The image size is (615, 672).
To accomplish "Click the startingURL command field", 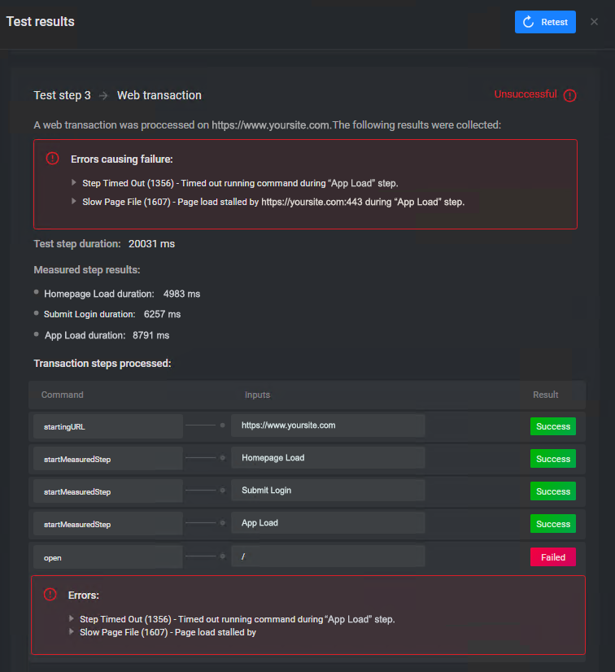I will pyautogui.click(x=108, y=425).
